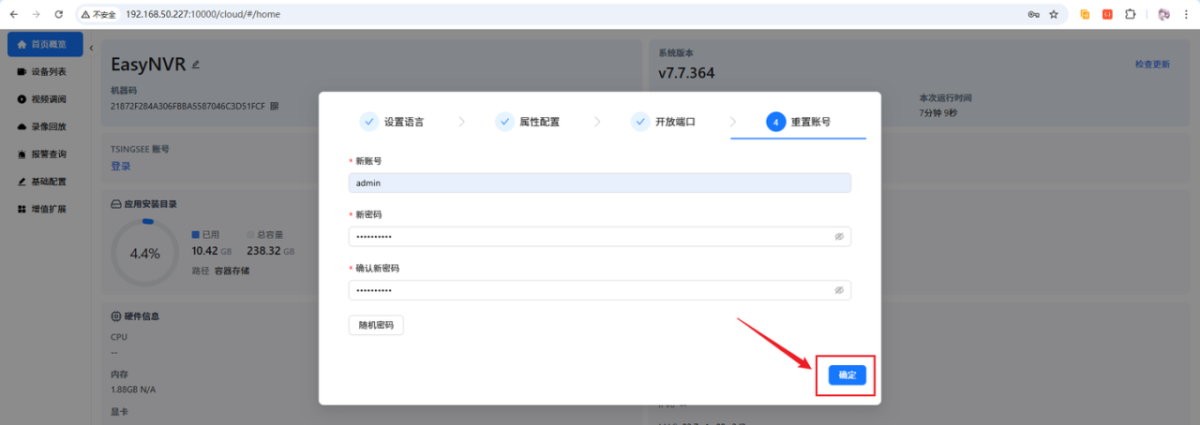This screenshot has height=425, width=1200.
Task: Click into the new account input field
Action: pos(599,183)
